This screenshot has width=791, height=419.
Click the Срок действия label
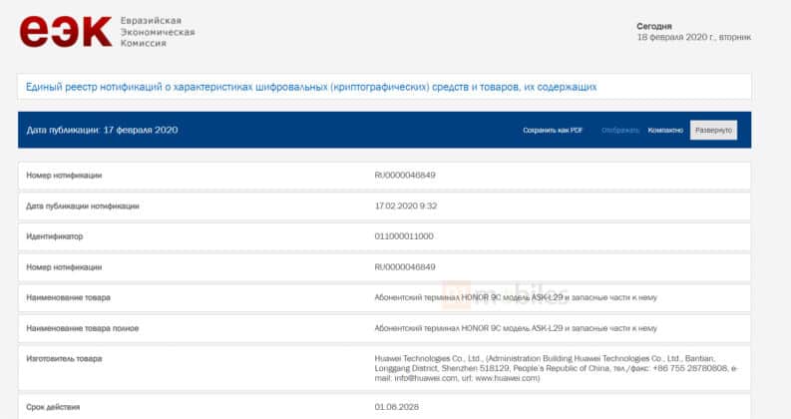(56, 408)
